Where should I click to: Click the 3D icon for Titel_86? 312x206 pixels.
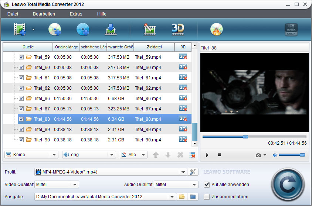pyautogui.click(x=183, y=98)
